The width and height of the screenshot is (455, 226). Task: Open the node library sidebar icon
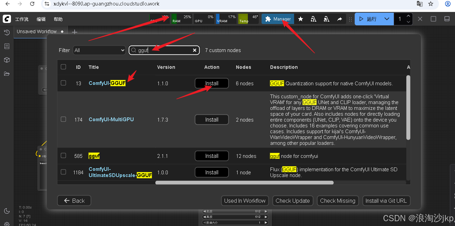(7, 46)
